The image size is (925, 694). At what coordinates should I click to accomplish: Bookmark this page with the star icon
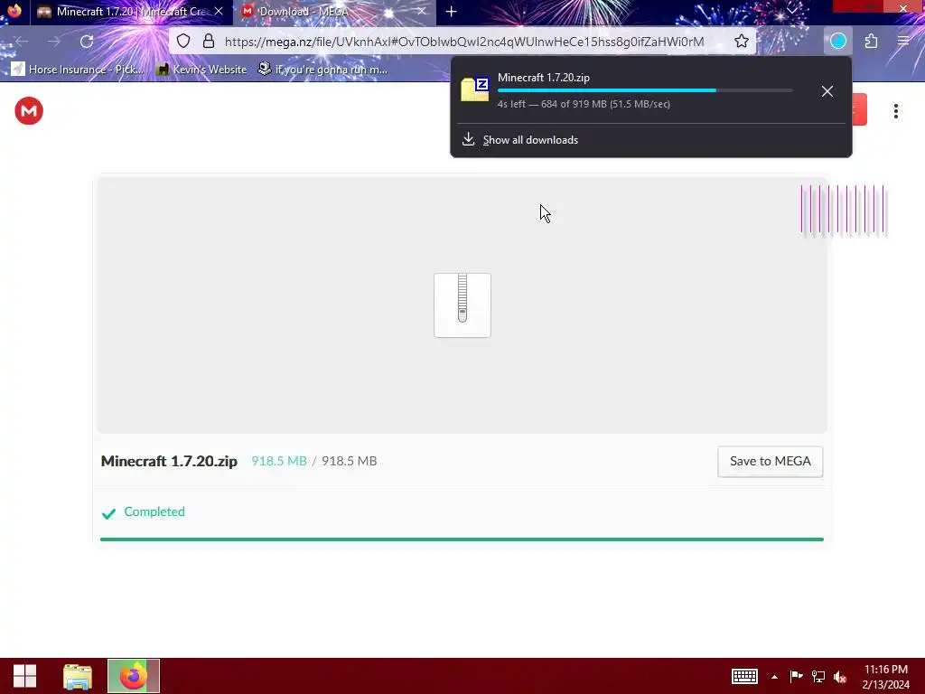pos(742,42)
